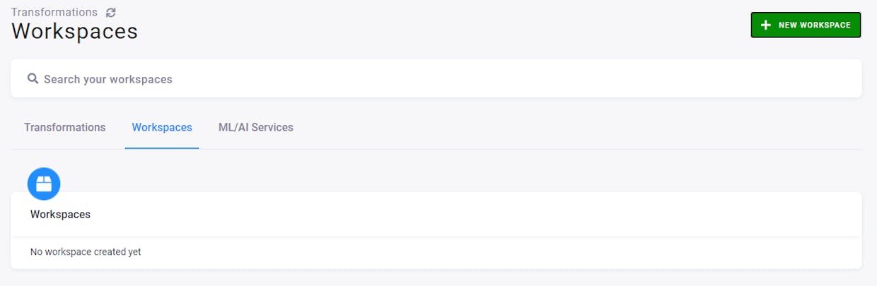The image size is (877, 286).
Task: Click the blank right end of search bar
Action: pyautogui.click(x=778, y=78)
